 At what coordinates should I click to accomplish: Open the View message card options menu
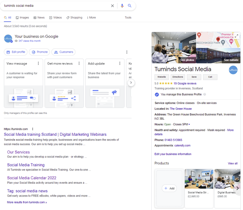[x=38, y=63]
